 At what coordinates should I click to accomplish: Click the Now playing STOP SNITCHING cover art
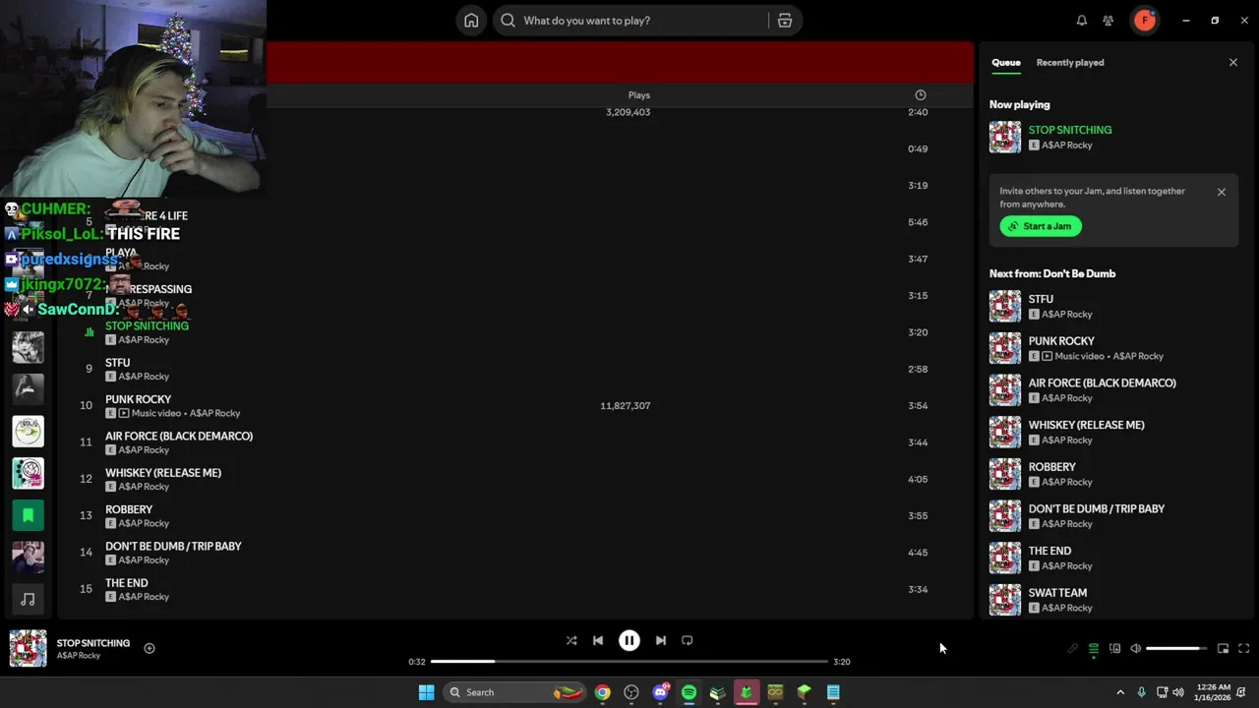pyautogui.click(x=1005, y=137)
